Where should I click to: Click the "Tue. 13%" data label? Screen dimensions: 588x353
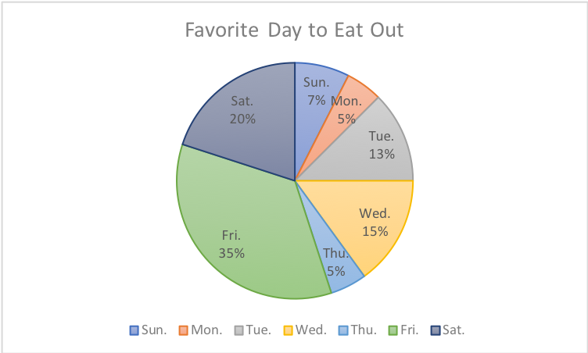click(x=382, y=145)
